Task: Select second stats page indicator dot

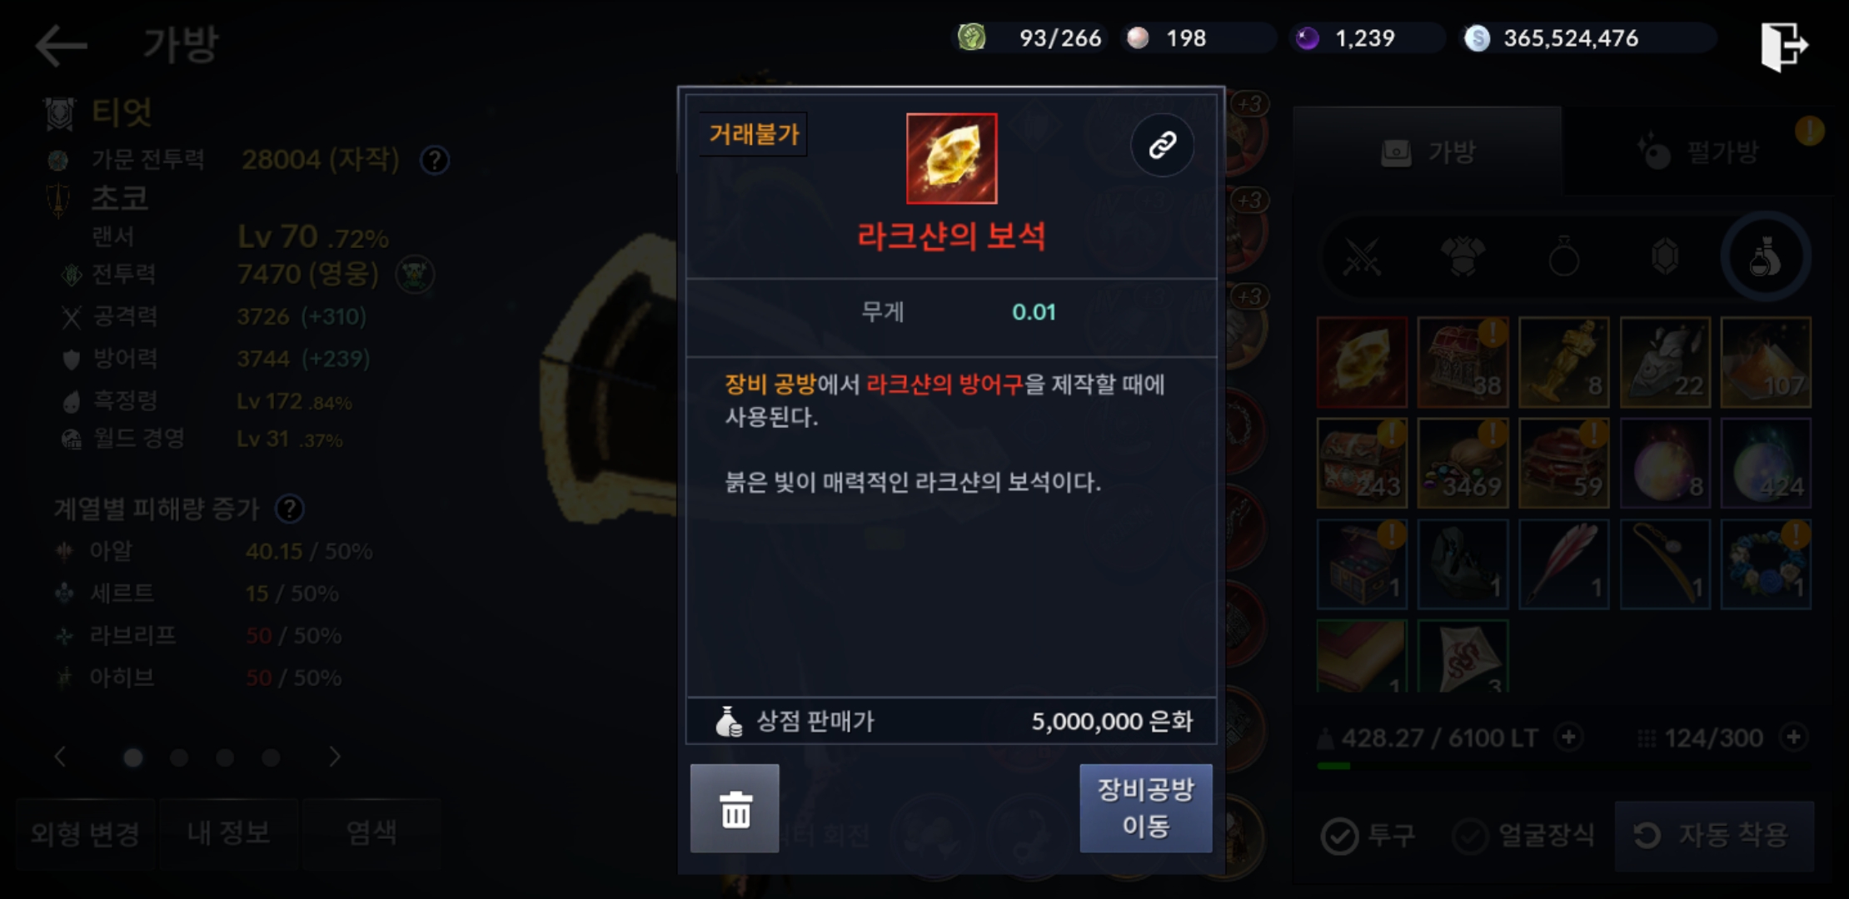Action: click(x=179, y=757)
